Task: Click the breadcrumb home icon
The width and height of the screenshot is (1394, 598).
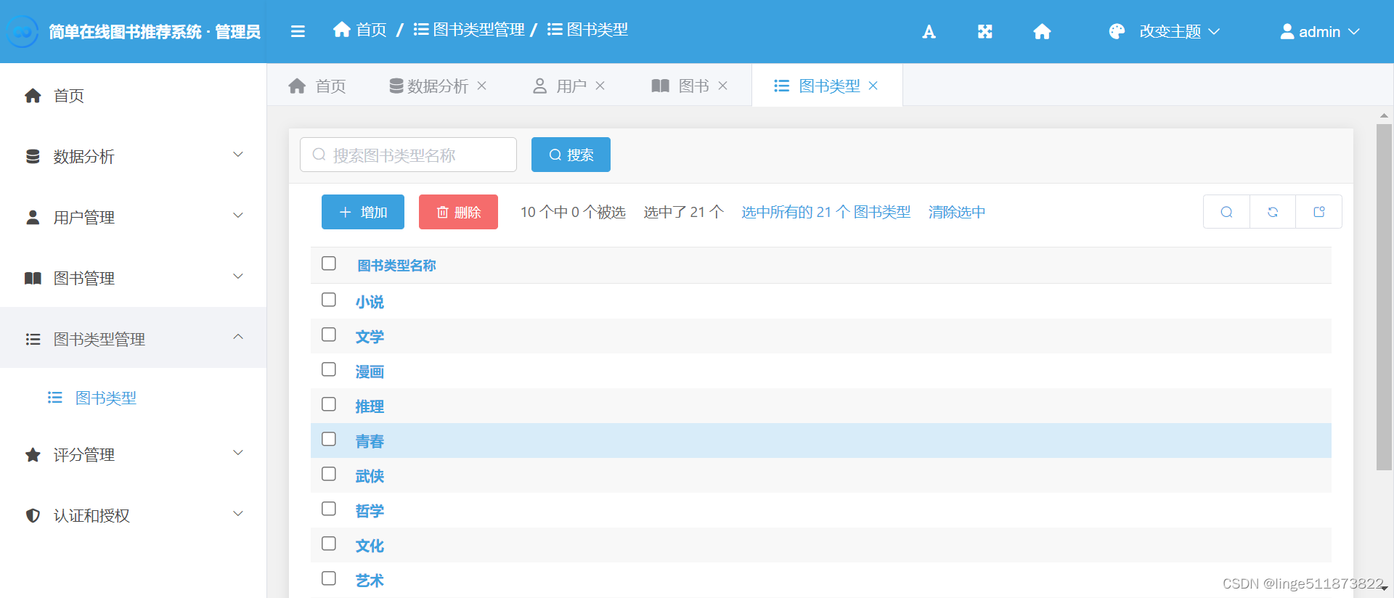Action: click(x=342, y=29)
